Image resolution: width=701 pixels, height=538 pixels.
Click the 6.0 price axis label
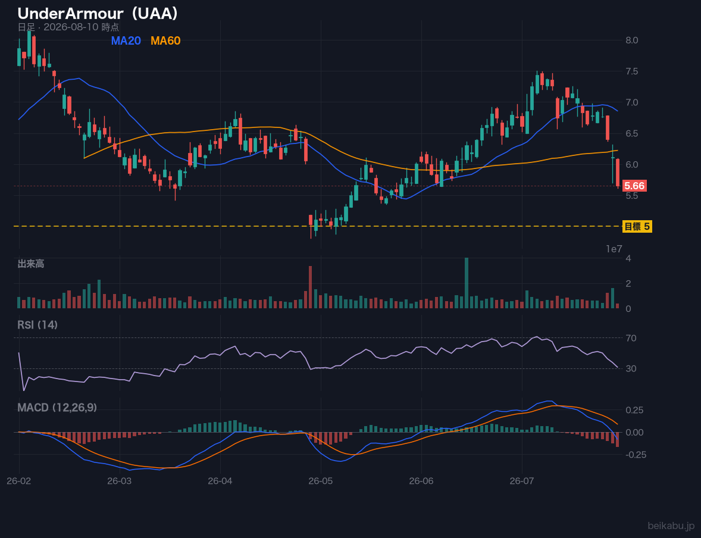tap(632, 165)
